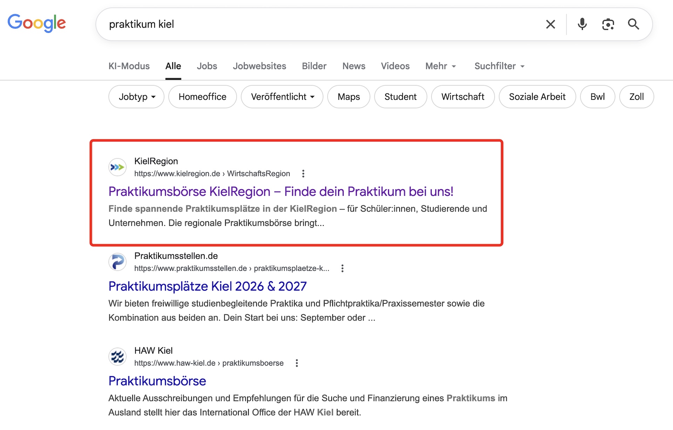Switch to the Bilder tab
Viewport: 673px width, 430px height.
tap(314, 66)
